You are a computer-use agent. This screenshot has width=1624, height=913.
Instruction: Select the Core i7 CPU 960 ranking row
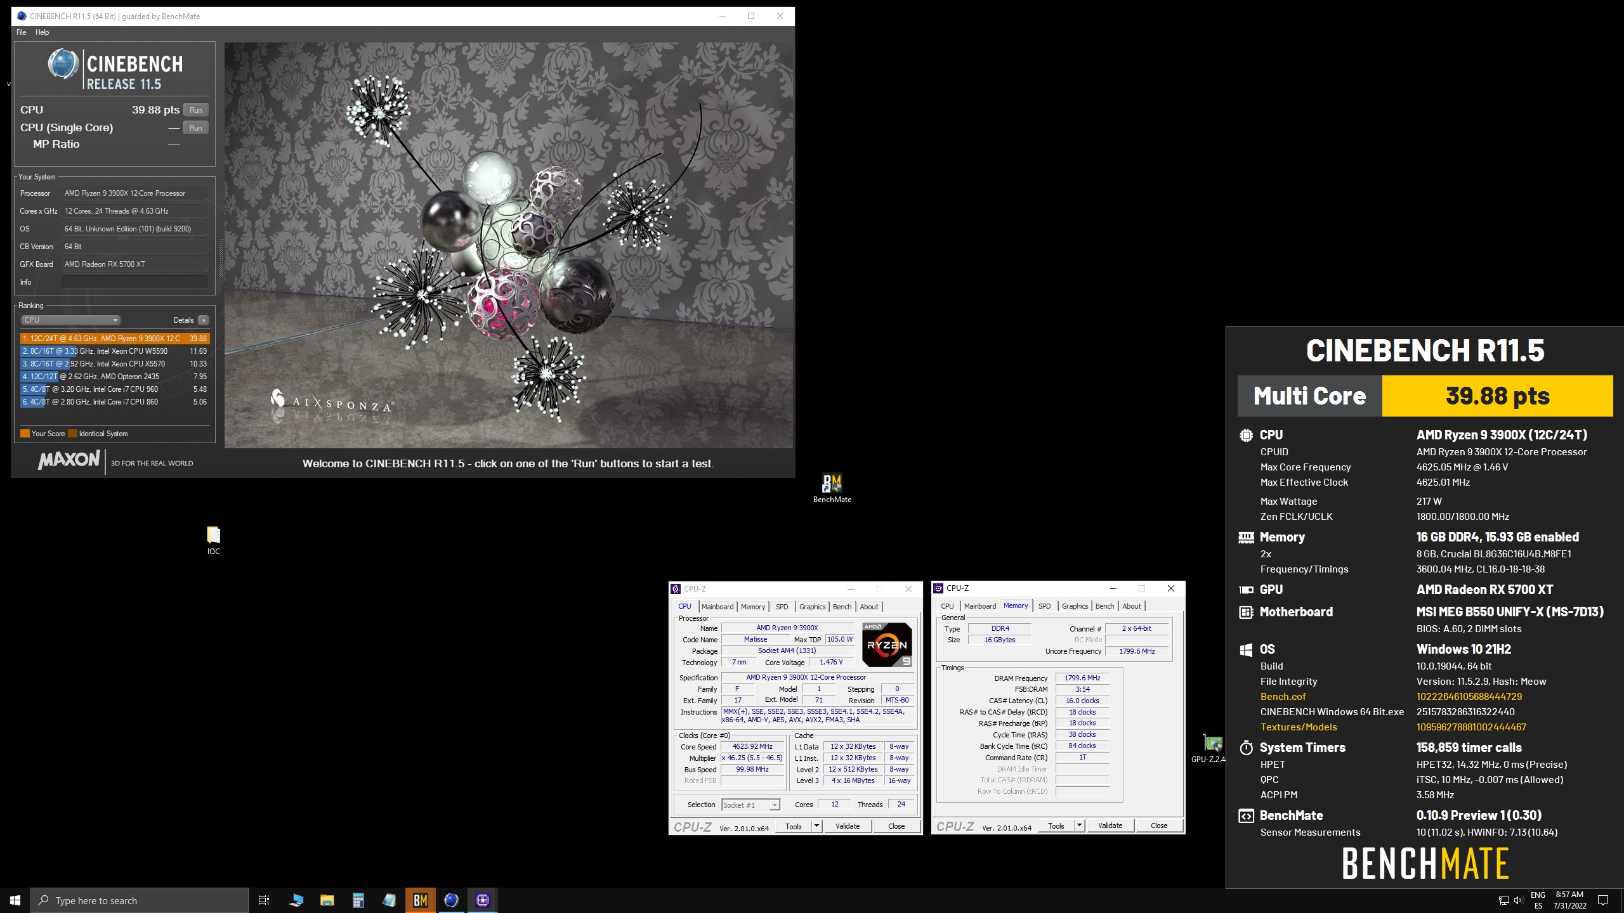pos(115,389)
